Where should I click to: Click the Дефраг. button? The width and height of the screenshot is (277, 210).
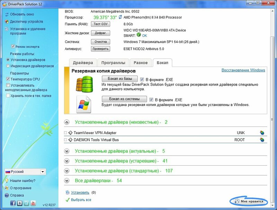click(100, 33)
